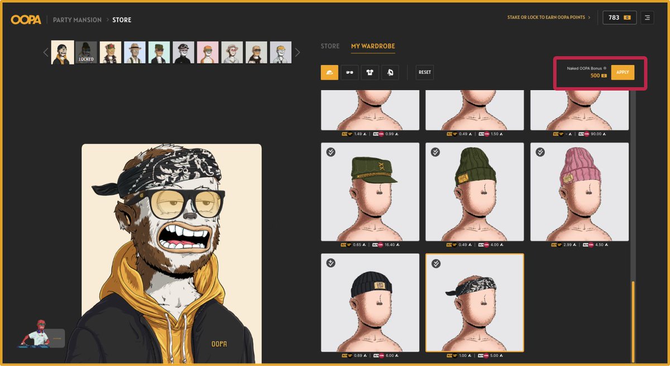Click STORE in the breadcrumb
Screen dimensions: 670x366
[122, 20]
